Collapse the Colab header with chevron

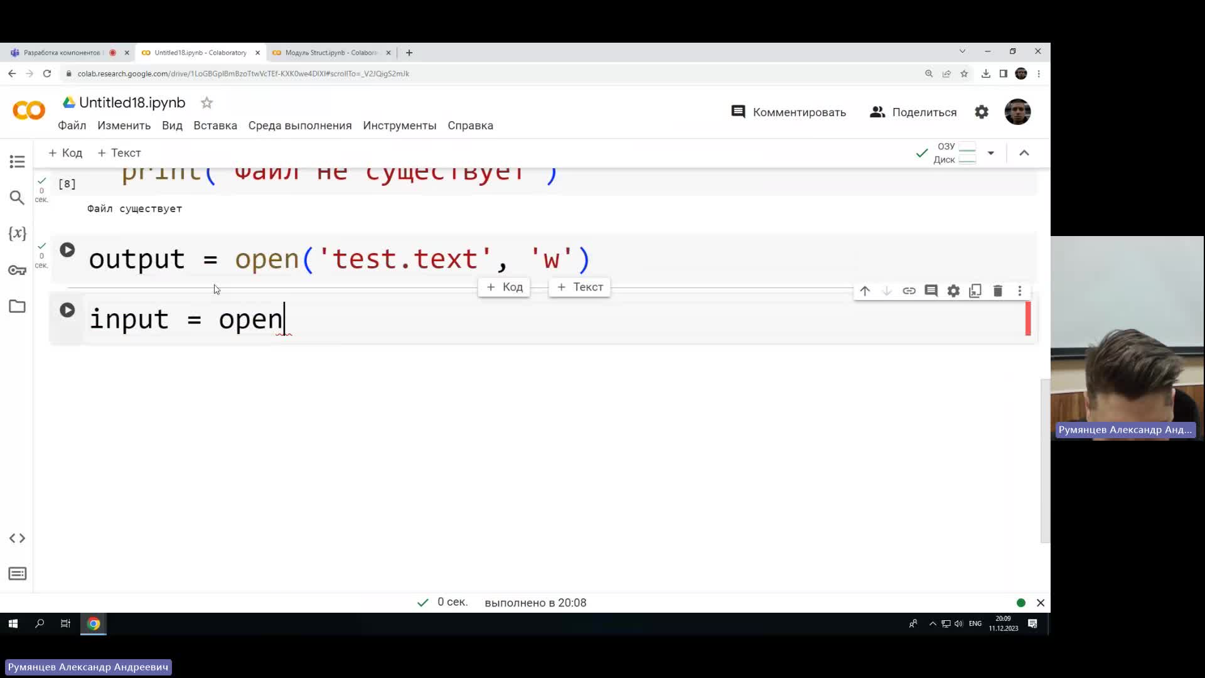coord(1024,153)
